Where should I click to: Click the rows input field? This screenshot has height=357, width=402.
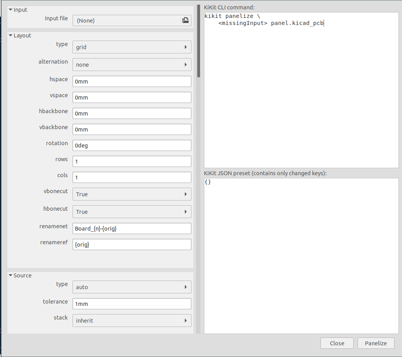click(x=132, y=161)
